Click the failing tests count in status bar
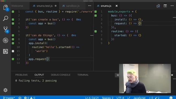Image resolution: width=176 pixels, height=99 pixels. (151, 98)
